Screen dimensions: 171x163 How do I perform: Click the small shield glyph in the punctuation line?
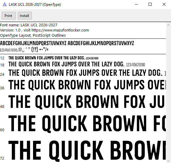[x=20, y=50]
